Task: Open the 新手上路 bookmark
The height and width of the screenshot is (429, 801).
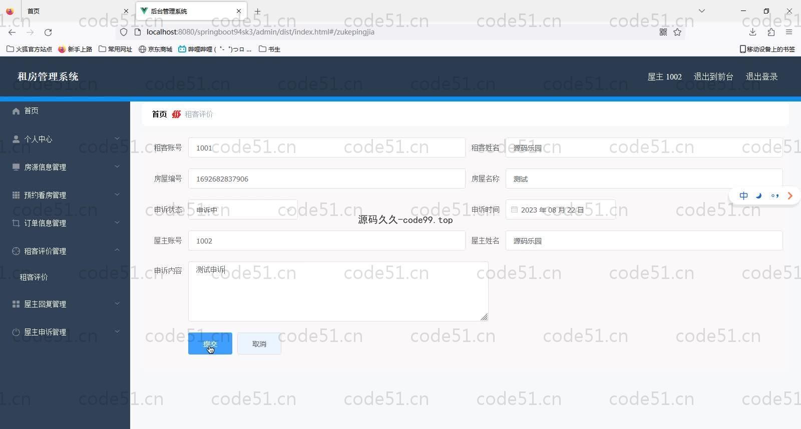Action: (x=75, y=49)
